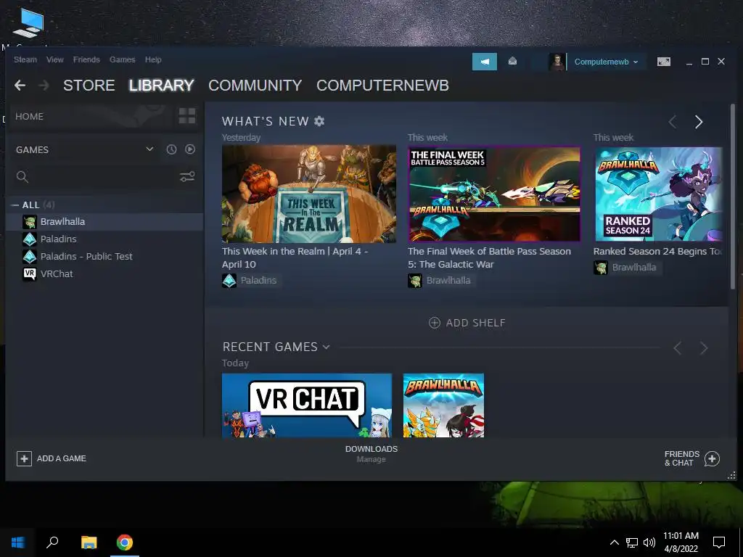Toggle ready-to-play filter icon
Image resolution: width=743 pixels, height=557 pixels.
pyautogui.click(x=190, y=149)
